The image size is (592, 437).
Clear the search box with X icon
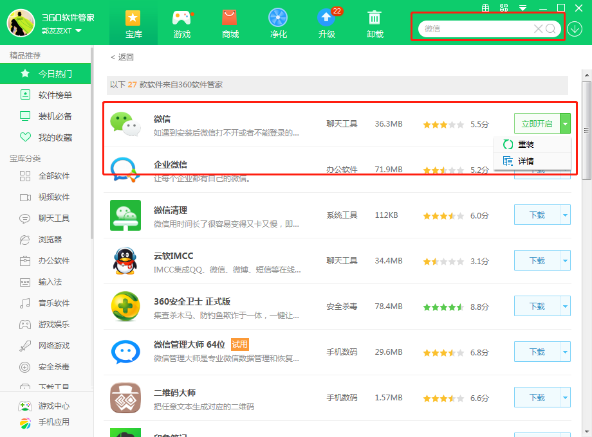tap(538, 29)
